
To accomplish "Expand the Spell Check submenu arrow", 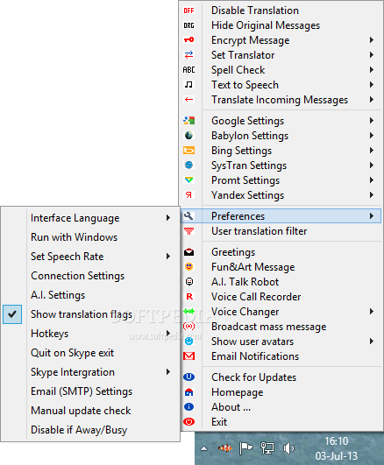I will pos(372,70).
